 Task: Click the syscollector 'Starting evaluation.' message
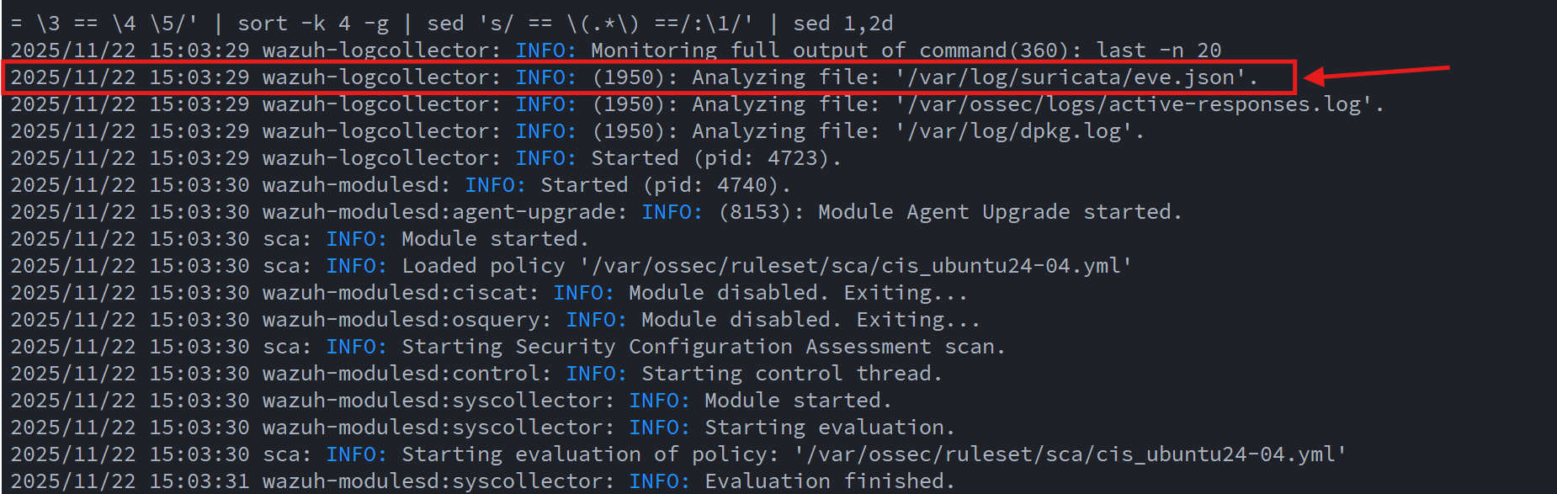pos(829,428)
